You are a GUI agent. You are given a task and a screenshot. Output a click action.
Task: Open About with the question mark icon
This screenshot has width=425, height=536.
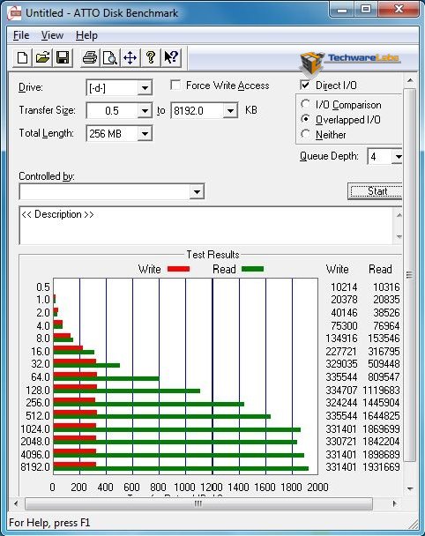[x=150, y=57]
